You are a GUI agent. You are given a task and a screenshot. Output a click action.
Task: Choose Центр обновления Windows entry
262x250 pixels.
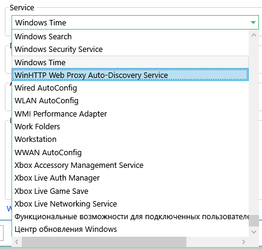point(130,229)
